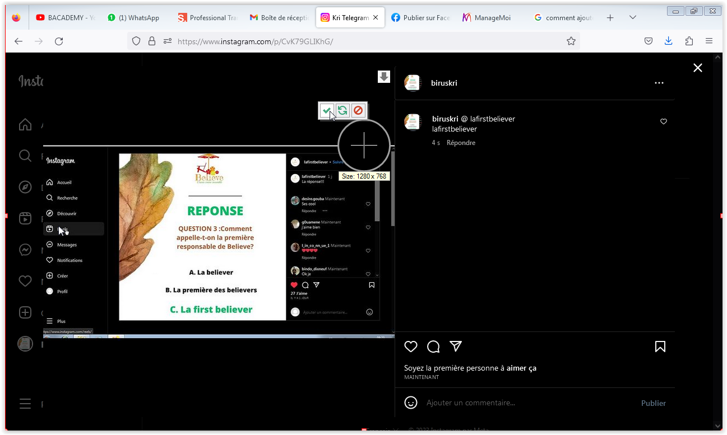Open the Firefox application menu

click(709, 41)
